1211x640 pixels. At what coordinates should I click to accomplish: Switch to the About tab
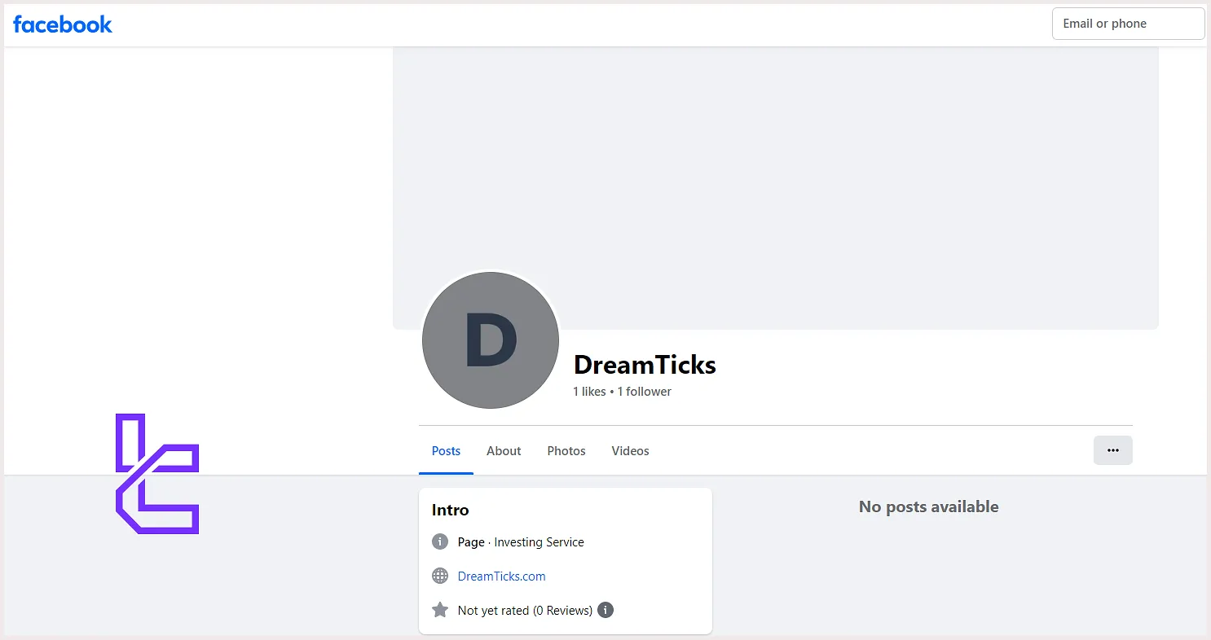504,451
